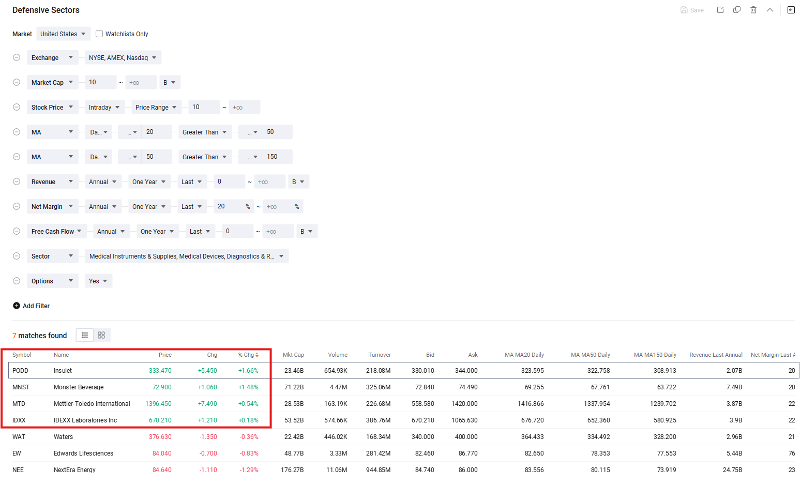This screenshot has width=801, height=485.
Task: Collapse the filter panel with the up chevron
Action: tap(770, 10)
